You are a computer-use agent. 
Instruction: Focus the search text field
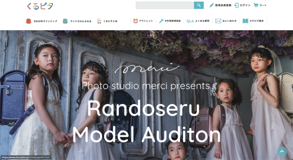[x=165, y=5]
